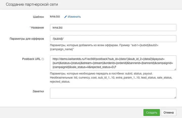Grab the Postback URL textarea resize handle
This screenshot has width=182, height=118.
click(x=175, y=69)
